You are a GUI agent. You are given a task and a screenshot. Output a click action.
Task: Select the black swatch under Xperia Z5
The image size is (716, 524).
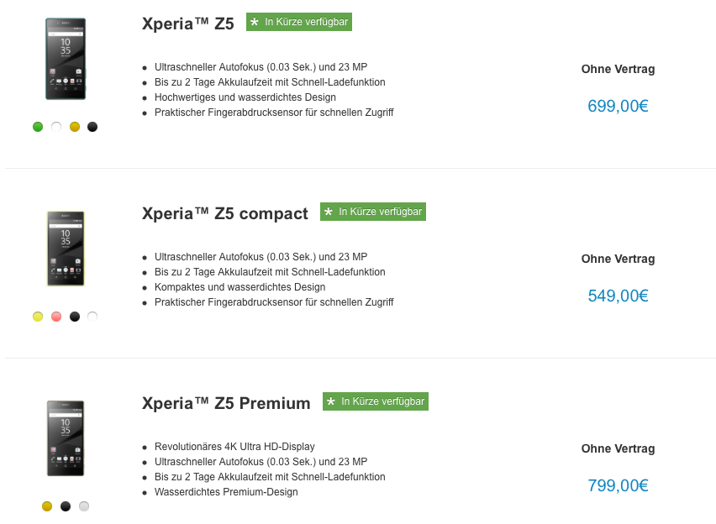coord(92,127)
